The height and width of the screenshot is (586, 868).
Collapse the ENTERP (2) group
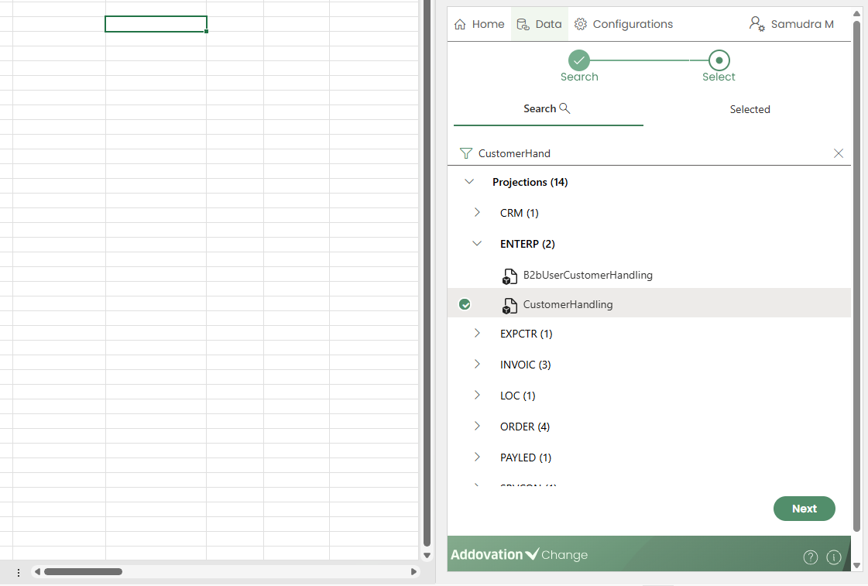tap(477, 244)
